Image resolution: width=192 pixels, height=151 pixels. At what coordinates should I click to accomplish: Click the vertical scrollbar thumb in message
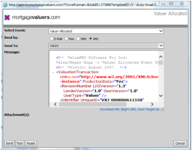click(x=161, y=63)
